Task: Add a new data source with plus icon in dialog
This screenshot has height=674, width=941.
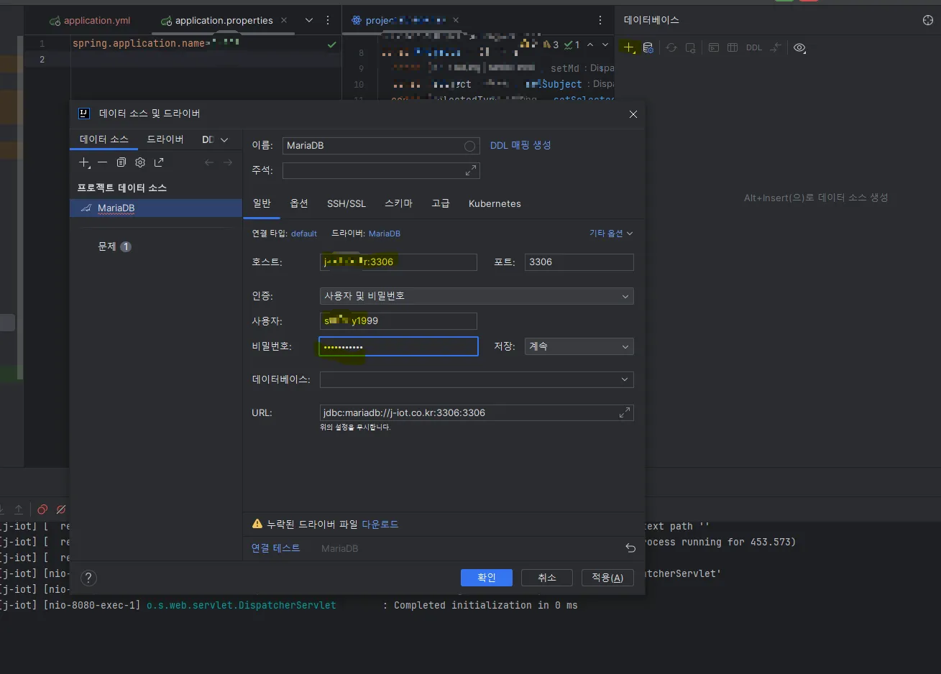Action: tap(84, 162)
